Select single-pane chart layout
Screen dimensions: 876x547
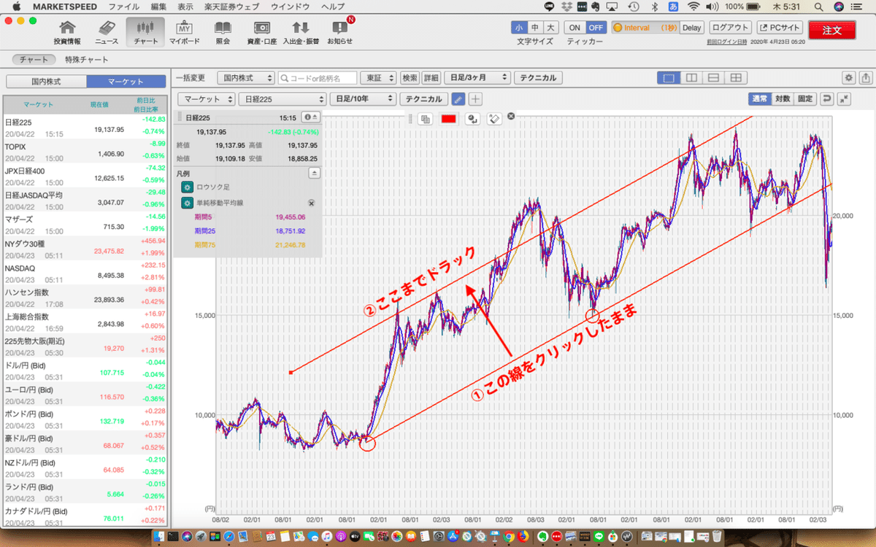click(x=667, y=77)
